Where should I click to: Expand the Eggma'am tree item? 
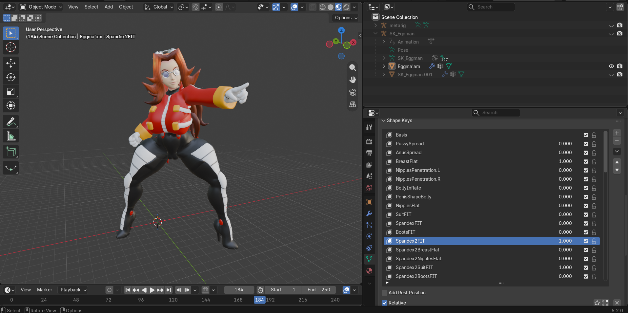[x=384, y=66]
